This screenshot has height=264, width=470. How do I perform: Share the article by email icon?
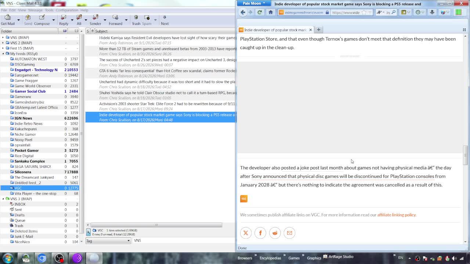(x=289, y=233)
